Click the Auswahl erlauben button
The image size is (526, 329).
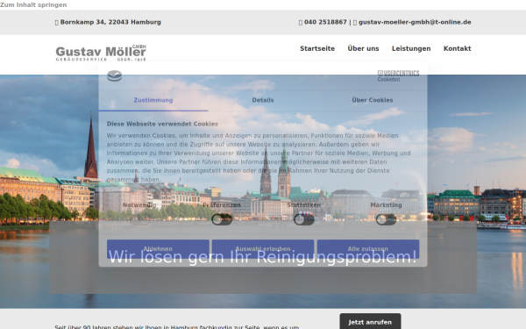pyautogui.click(x=263, y=249)
